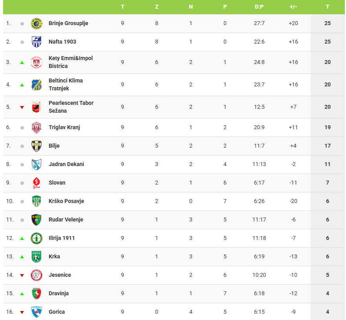The width and height of the screenshot is (346, 320).
Task: Click the Jesenice club crest
Action: pyautogui.click(x=36, y=275)
